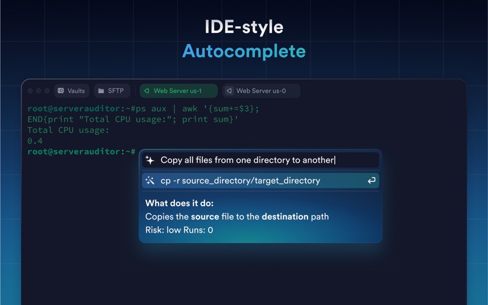Click the folder icon in SFTP tab
This screenshot has height=305, width=488.
(101, 91)
